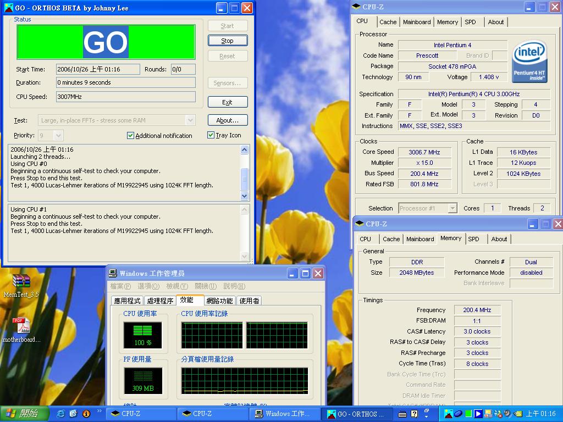Launch Internet Explorer from Quick Launch
The image size is (563, 422).
pos(61,414)
